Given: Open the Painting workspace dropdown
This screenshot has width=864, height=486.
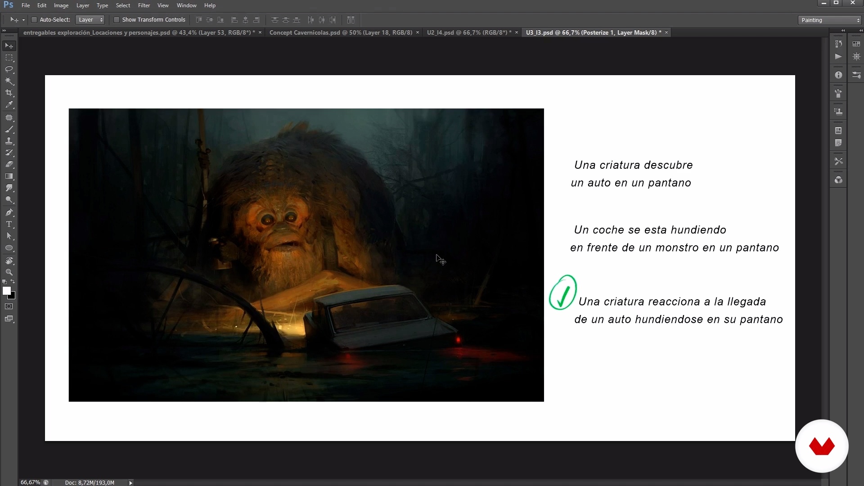Looking at the screenshot, I should click(x=830, y=20).
